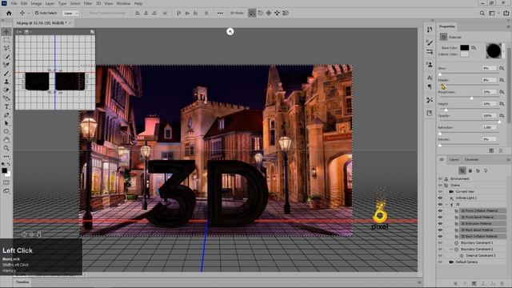Open the Window menu
Screen dimensions: 512x288
pos(123,3)
